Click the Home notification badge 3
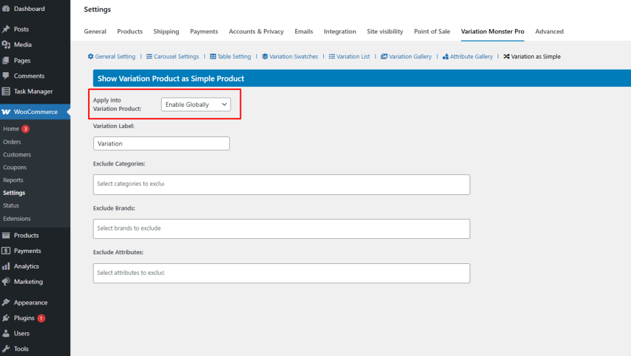Screen dimensions: 631x356 [x=25, y=129]
